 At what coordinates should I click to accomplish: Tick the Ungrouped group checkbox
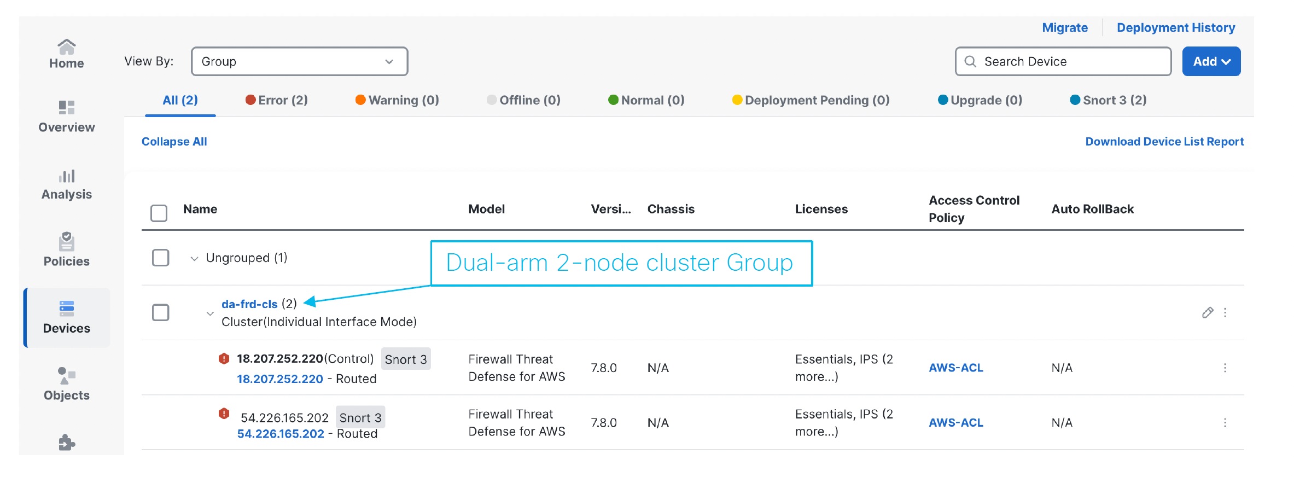tap(160, 258)
